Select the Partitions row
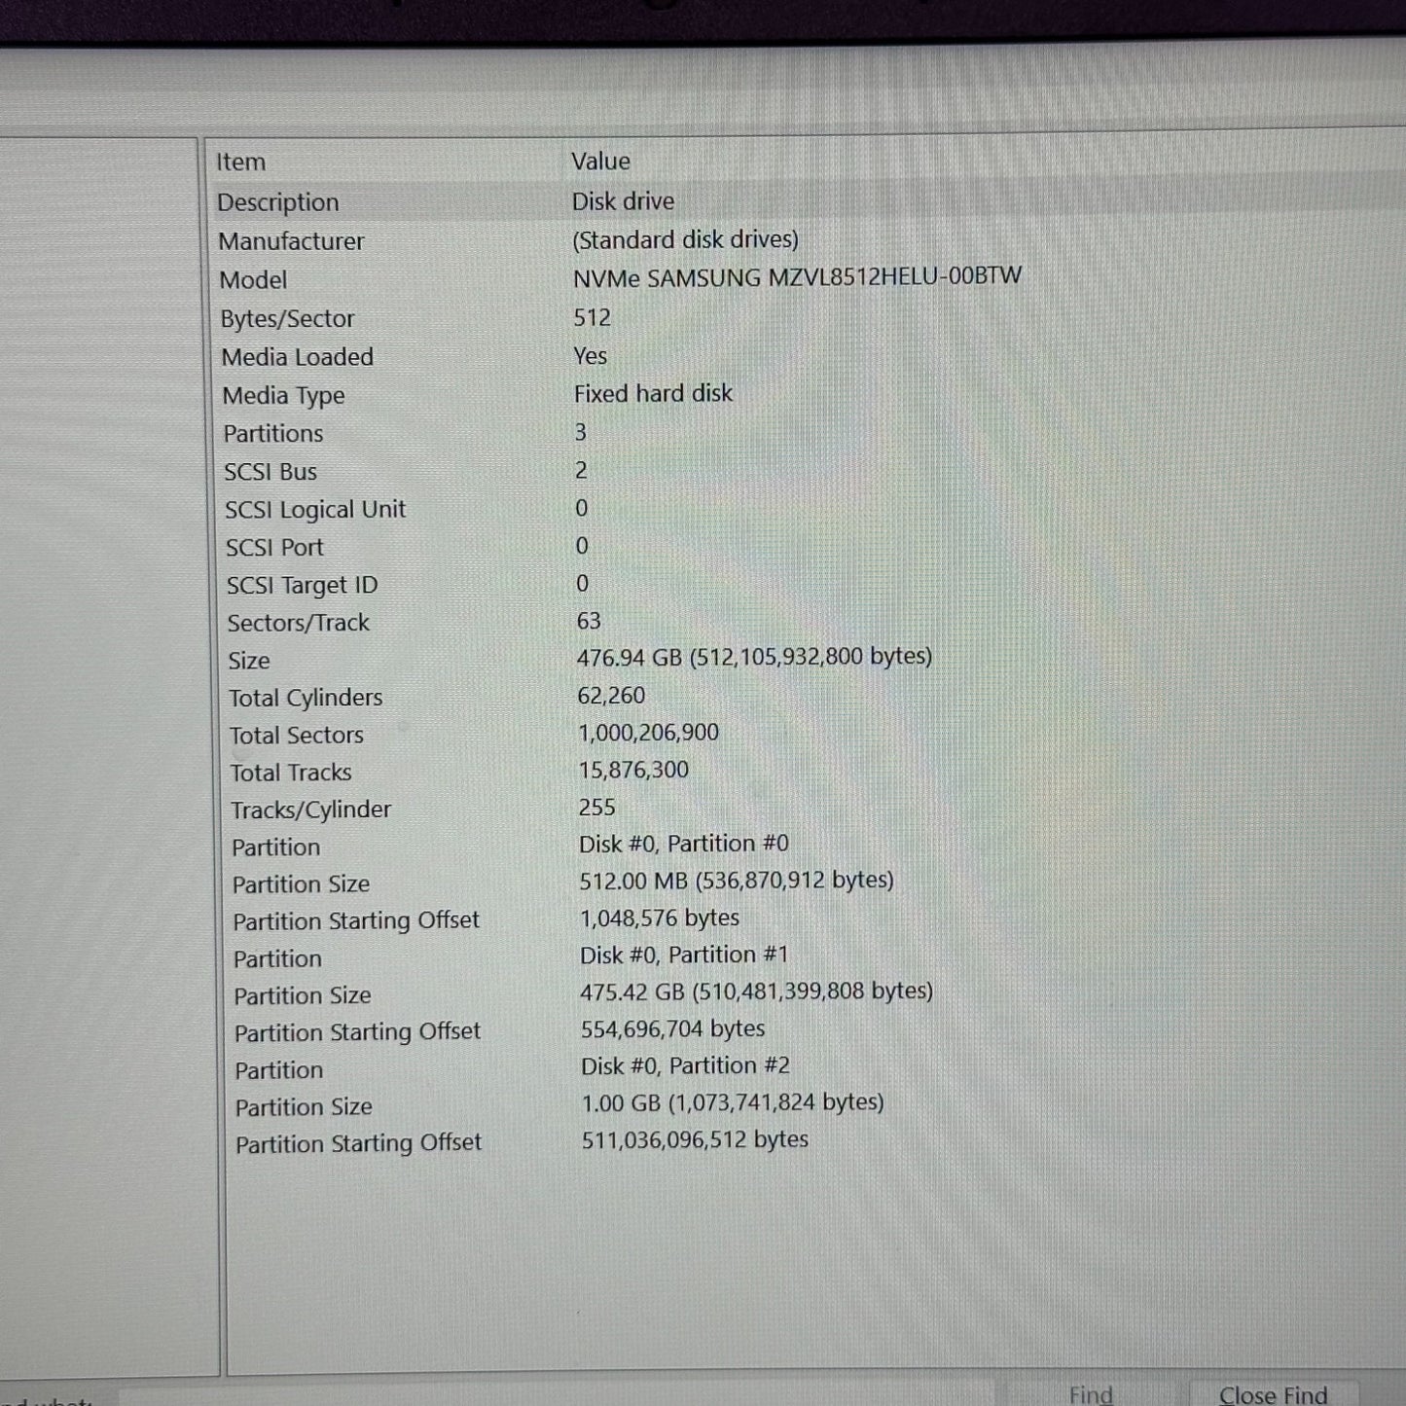 point(273,434)
